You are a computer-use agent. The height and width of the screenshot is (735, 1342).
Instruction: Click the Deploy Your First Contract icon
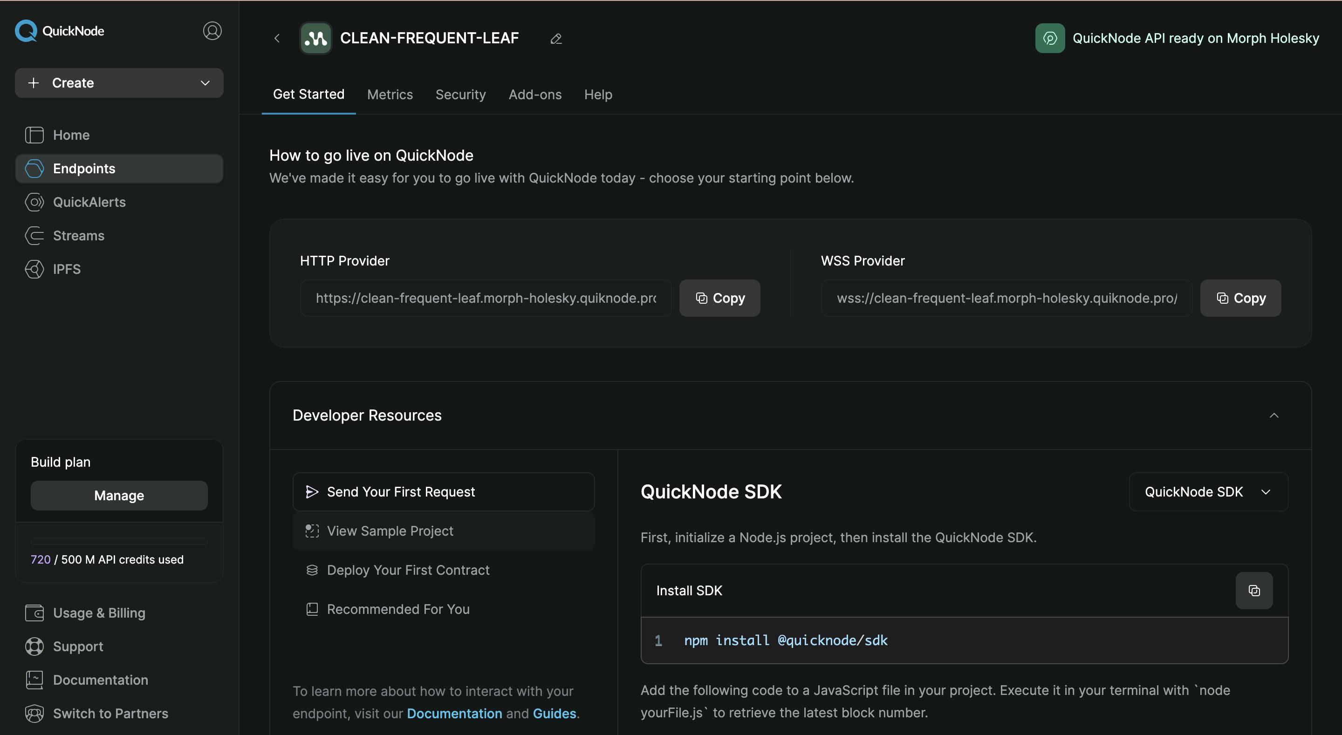point(312,570)
